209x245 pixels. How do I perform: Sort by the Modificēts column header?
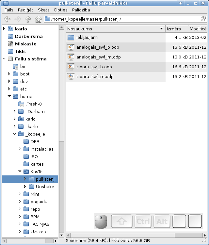click(198, 29)
